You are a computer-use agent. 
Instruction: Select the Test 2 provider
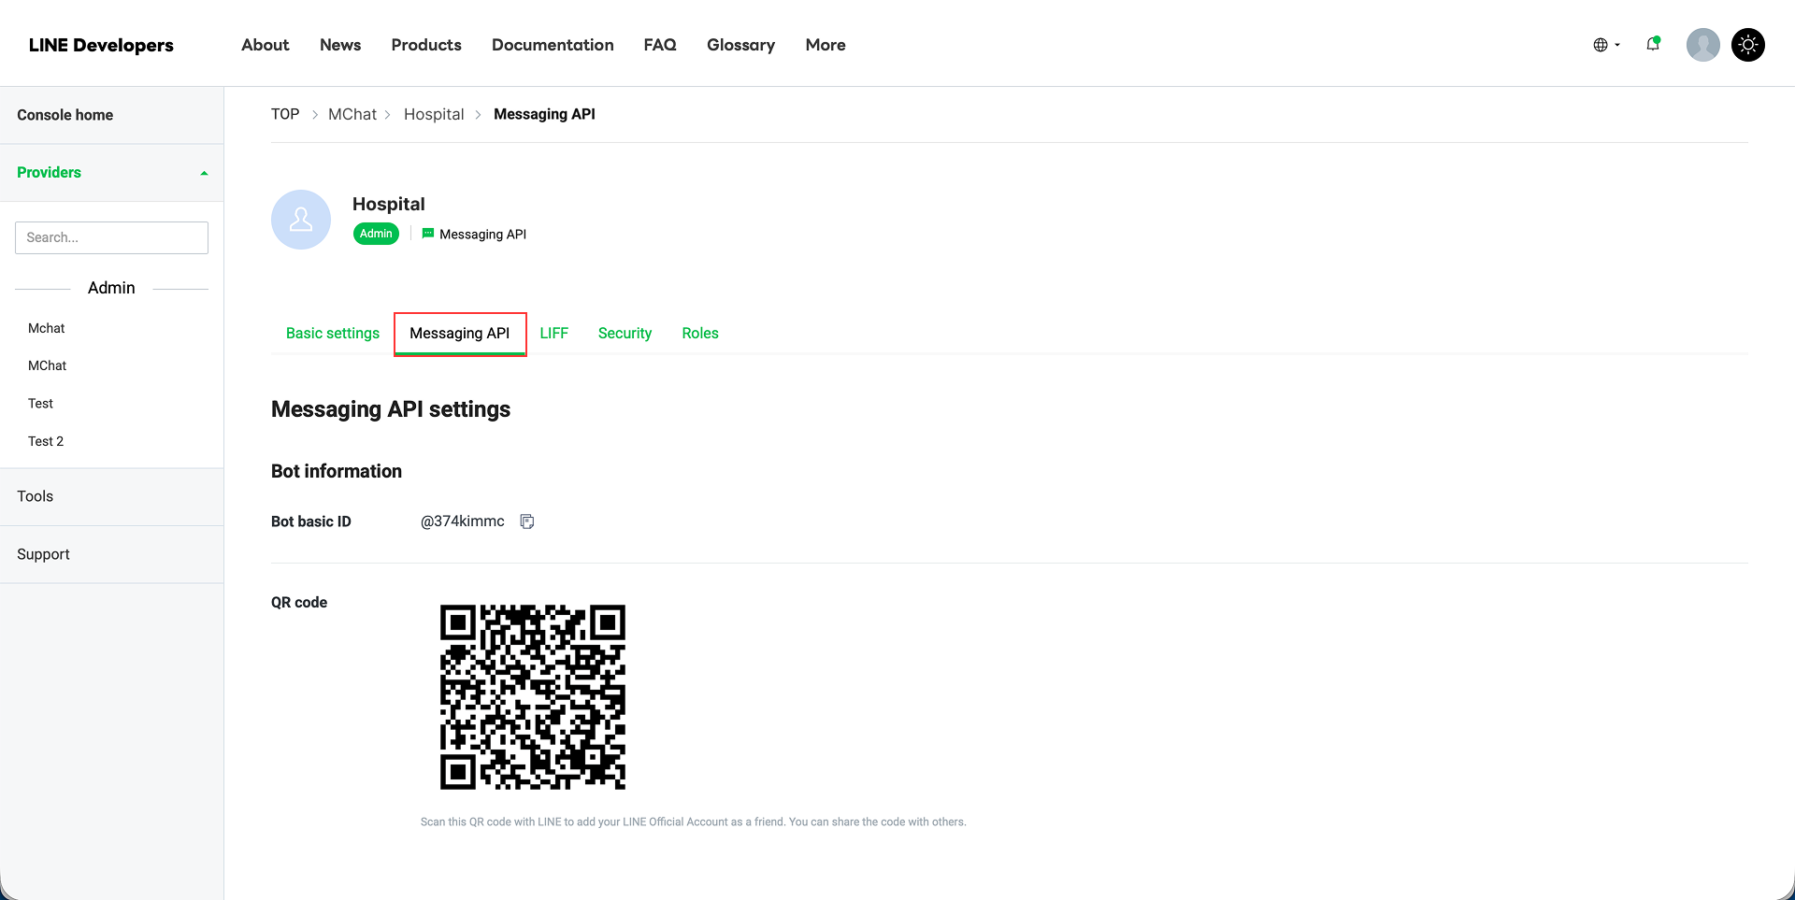point(46,440)
